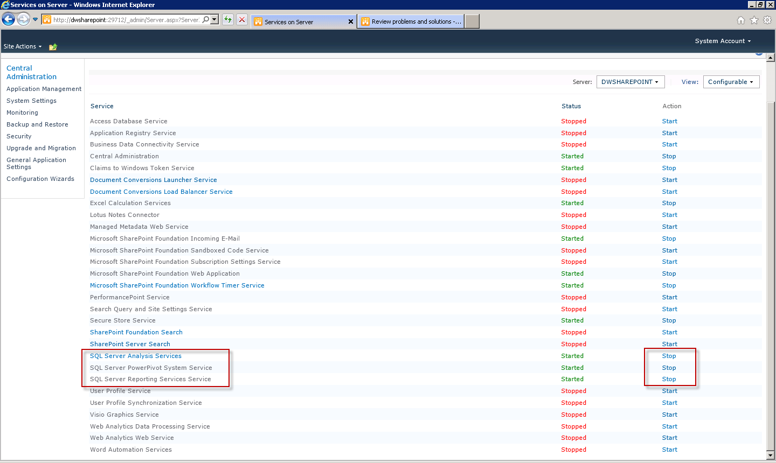This screenshot has width=776, height=463.
Task: Stop Excel Calculation Services
Action: (x=669, y=203)
